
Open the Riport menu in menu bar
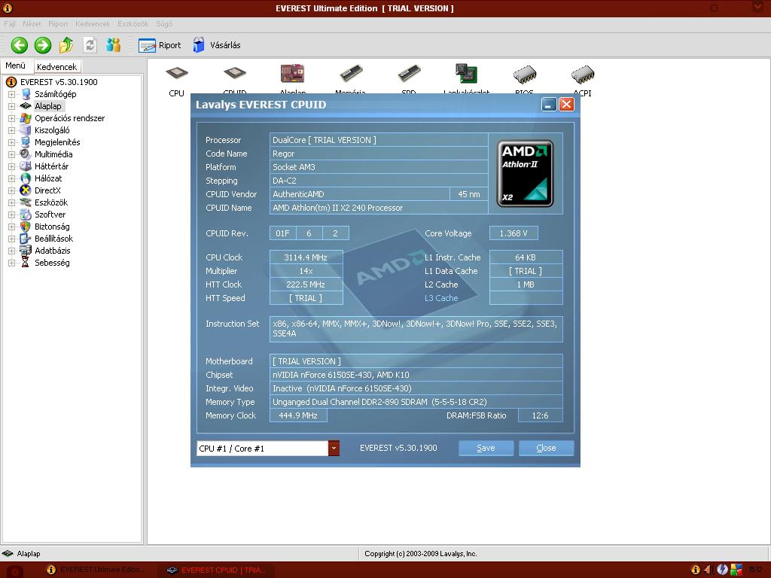tap(58, 23)
